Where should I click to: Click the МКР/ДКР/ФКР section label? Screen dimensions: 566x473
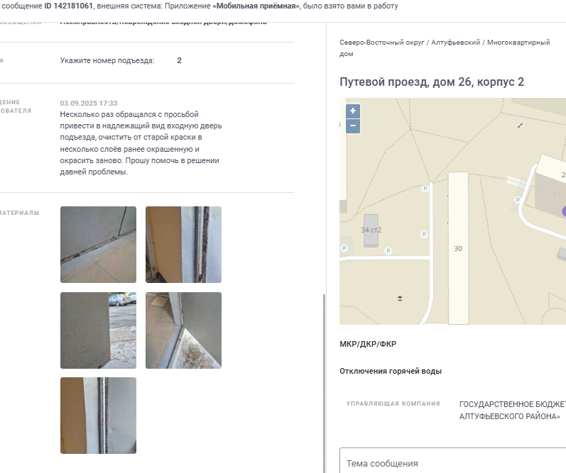pos(368,344)
